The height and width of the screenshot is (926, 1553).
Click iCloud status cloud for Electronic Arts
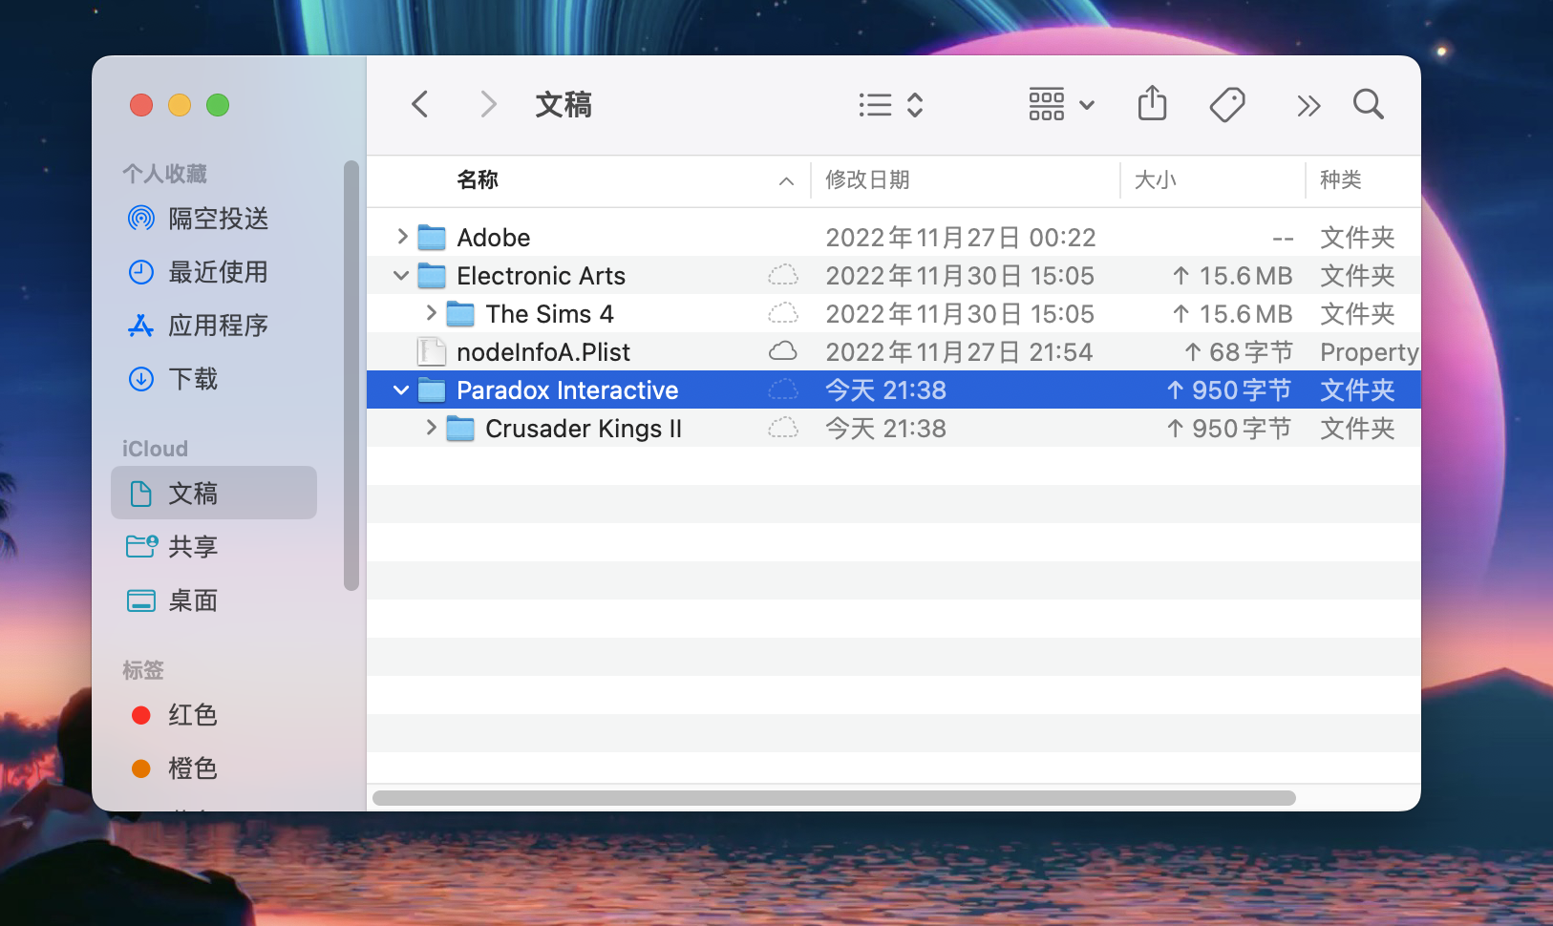click(x=783, y=276)
